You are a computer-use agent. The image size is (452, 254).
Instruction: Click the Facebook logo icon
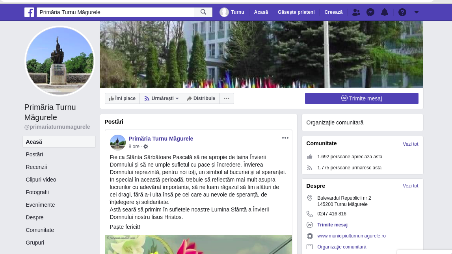tap(29, 12)
